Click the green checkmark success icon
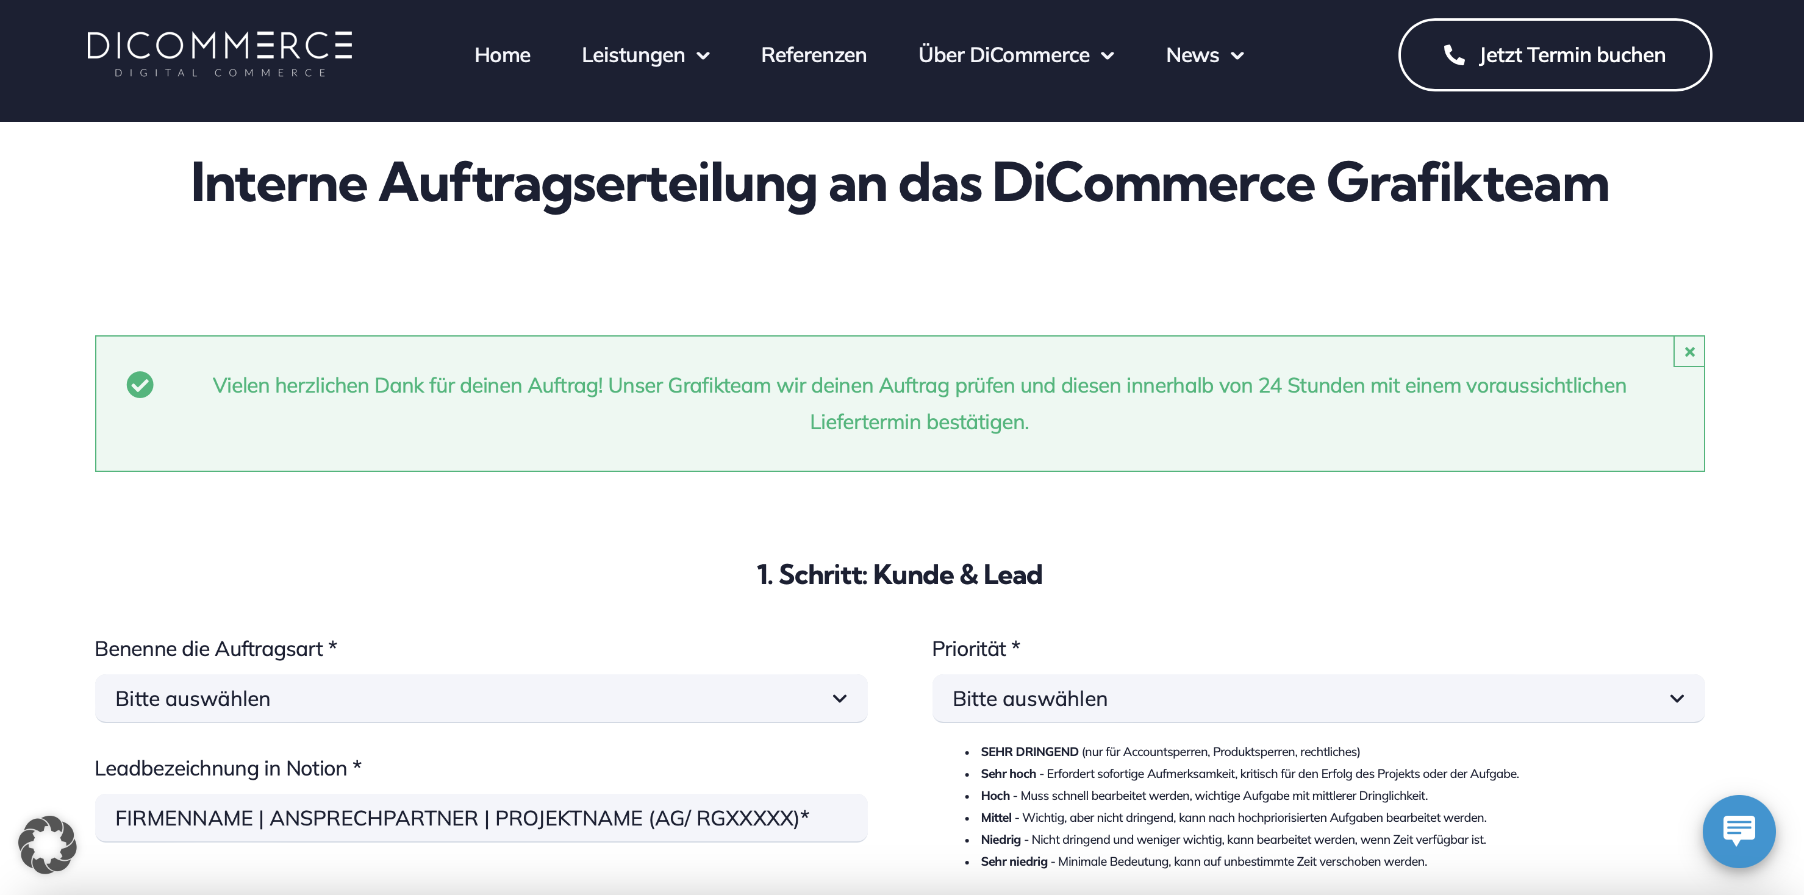This screenshot has height=895, width=1804. (140, 385)
